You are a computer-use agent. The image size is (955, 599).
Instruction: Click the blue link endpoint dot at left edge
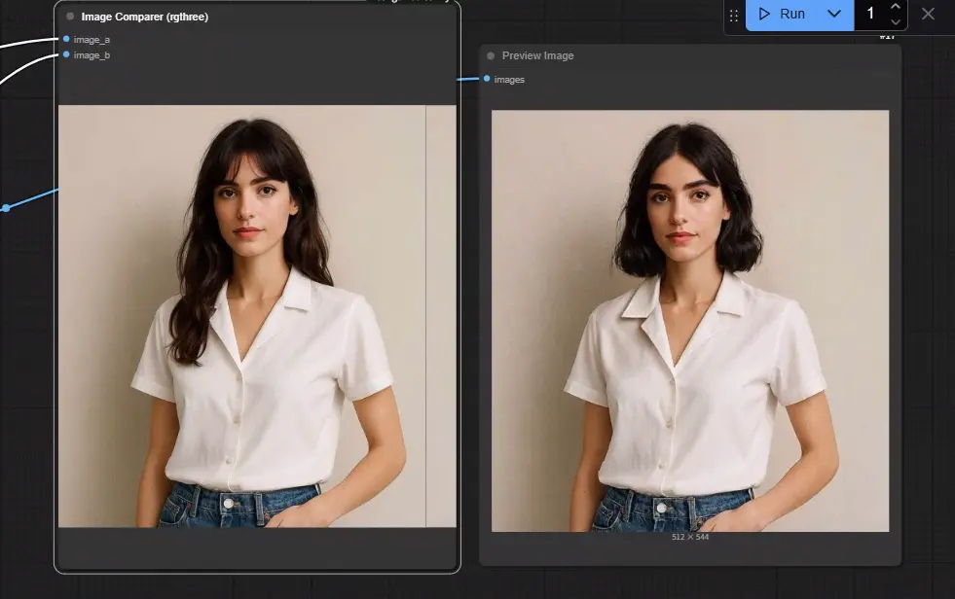6,208
